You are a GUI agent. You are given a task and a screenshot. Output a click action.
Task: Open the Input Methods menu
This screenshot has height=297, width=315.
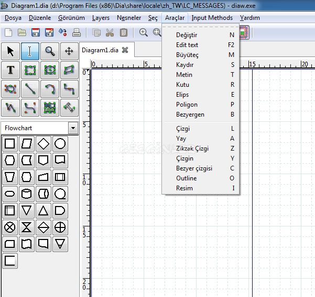[212, 18]
